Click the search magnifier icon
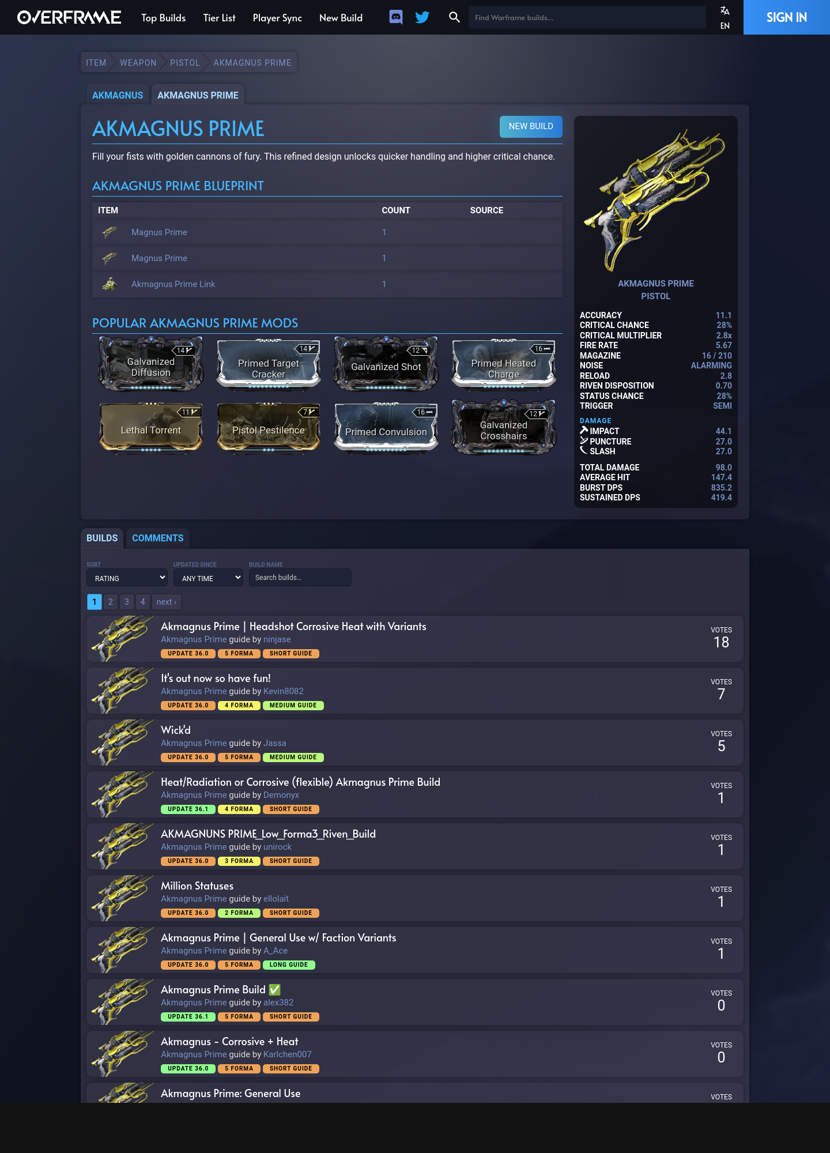This screenshot has height=1153, width=830. [454, 17]
